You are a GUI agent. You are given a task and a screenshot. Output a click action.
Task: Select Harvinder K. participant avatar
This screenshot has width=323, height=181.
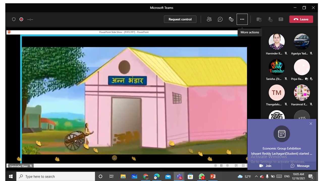[x=277, y=42]
